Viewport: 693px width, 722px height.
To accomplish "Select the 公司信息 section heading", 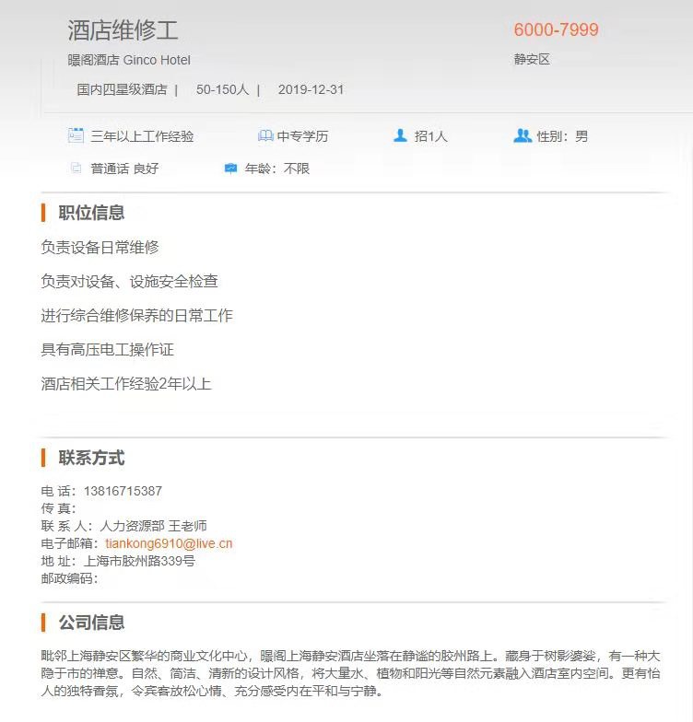I will (91, 623).
